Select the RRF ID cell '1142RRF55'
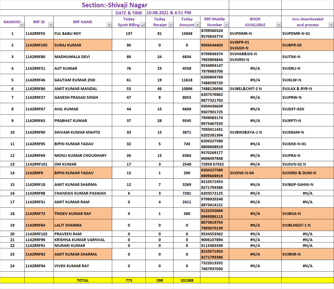The width and height of the screenshot is (334, 289). click(39, 33)
